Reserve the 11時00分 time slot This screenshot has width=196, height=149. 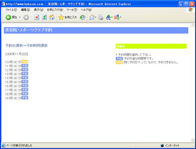[x=25, y=66]
